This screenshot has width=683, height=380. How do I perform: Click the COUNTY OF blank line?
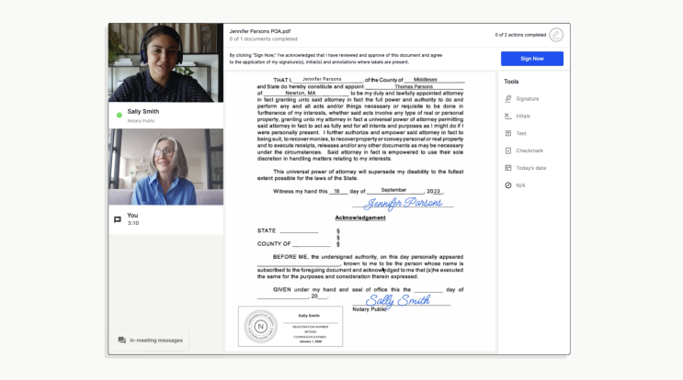point(312,244)
